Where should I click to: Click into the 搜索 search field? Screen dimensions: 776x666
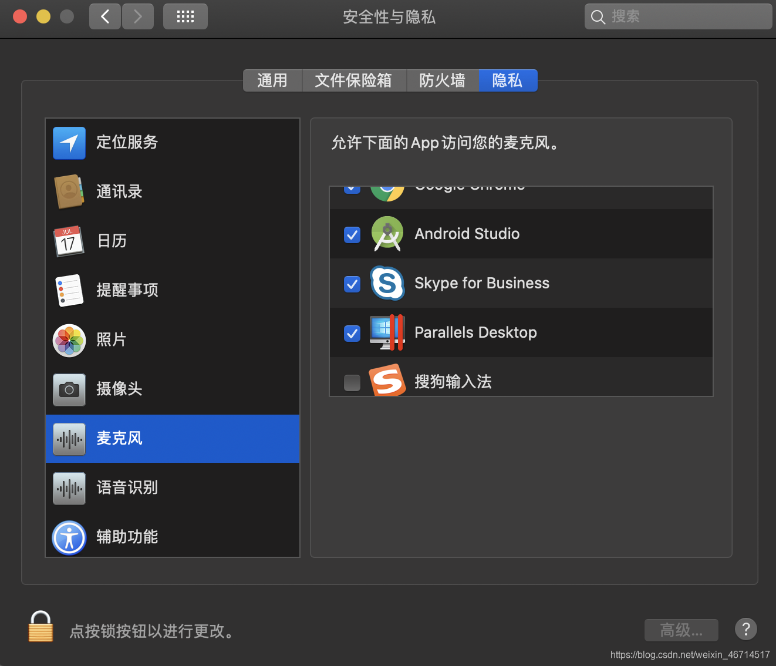[x=678, y=16]
